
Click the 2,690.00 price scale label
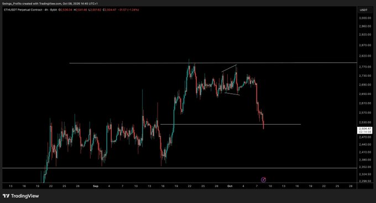tap(365, 84)
